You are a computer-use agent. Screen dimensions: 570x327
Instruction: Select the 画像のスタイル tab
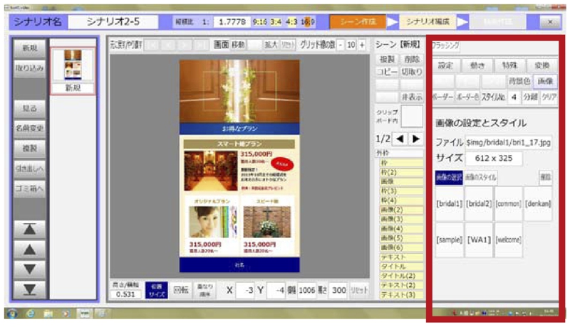(x=480, y=177)
